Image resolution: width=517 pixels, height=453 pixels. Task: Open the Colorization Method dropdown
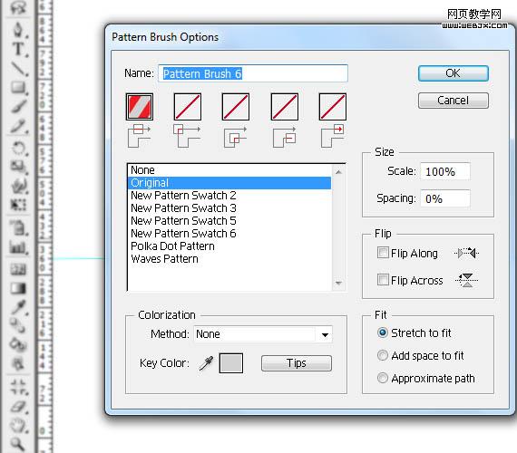[263, 334]
